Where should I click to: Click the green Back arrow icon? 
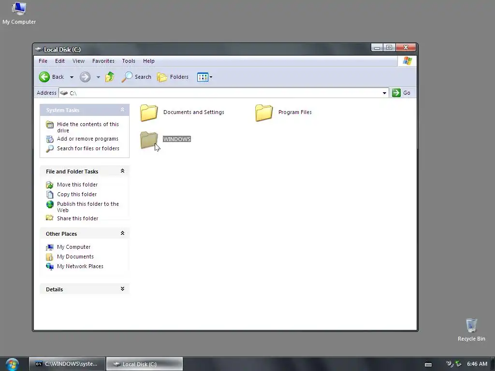click(44, 77)
